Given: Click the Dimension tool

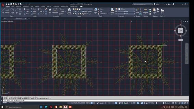Looking at the screenshot, I should pos(55,11).
